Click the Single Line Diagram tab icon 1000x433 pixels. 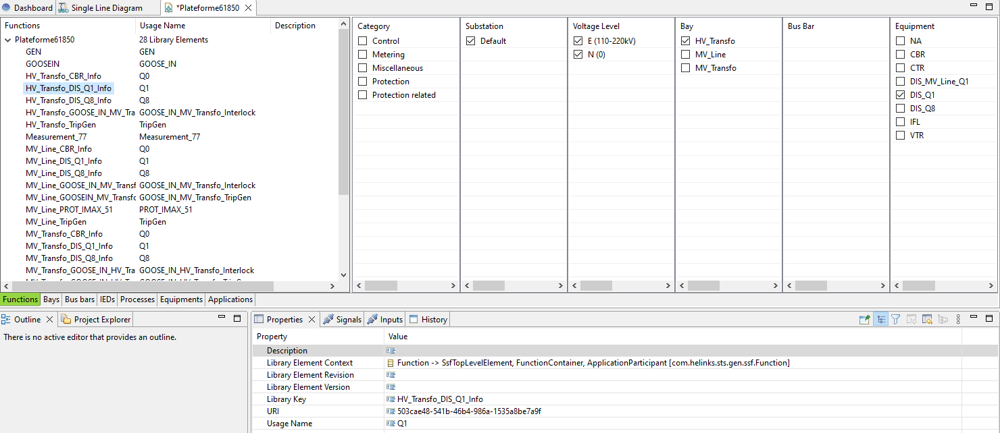(62, 8)
